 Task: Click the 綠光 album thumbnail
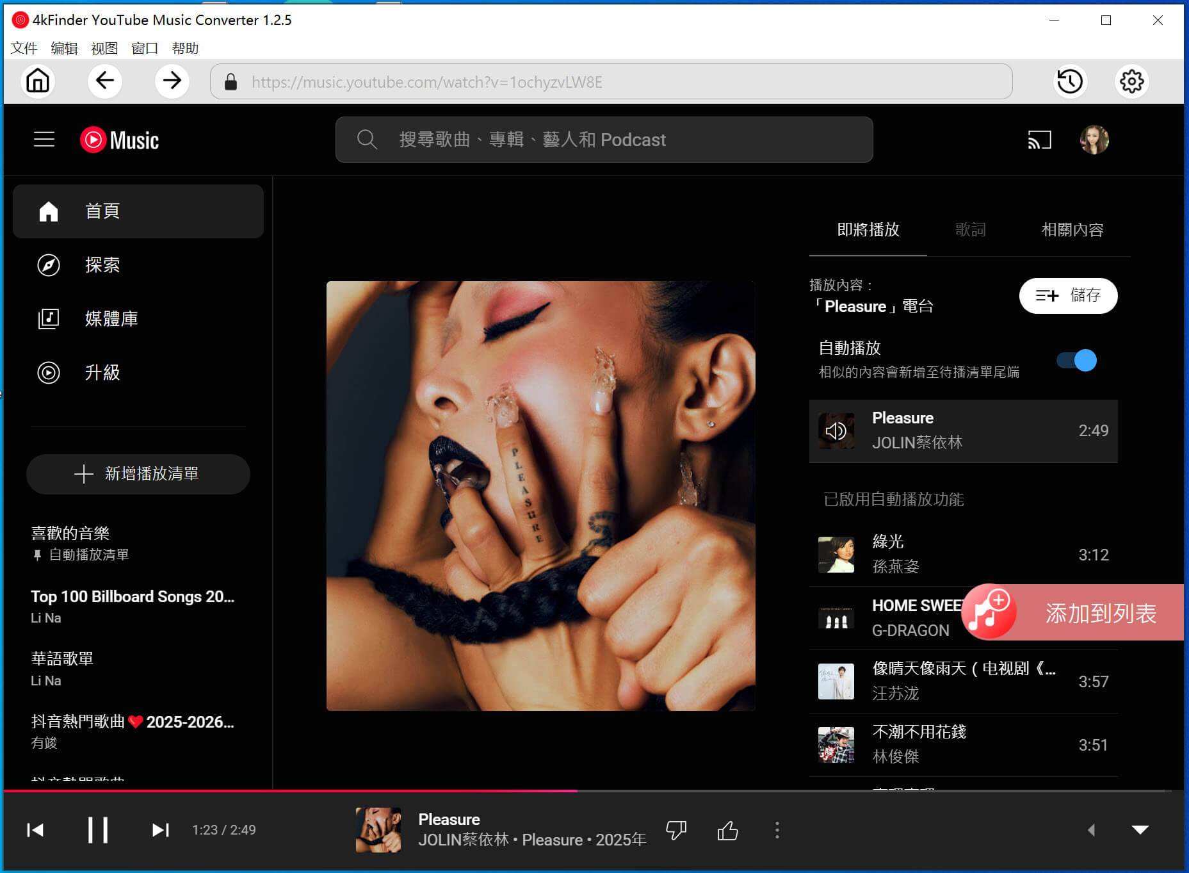tap(836, 555)
